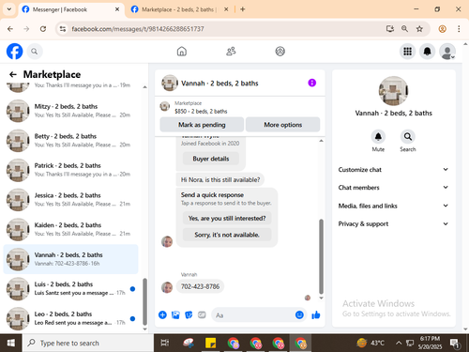The image size is (469, 352).
Task: Close the Marketplace browser tab
Action: (x=226, y=9)
